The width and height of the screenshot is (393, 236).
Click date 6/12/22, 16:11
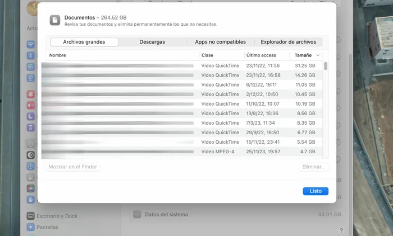[x=262, y=84]
